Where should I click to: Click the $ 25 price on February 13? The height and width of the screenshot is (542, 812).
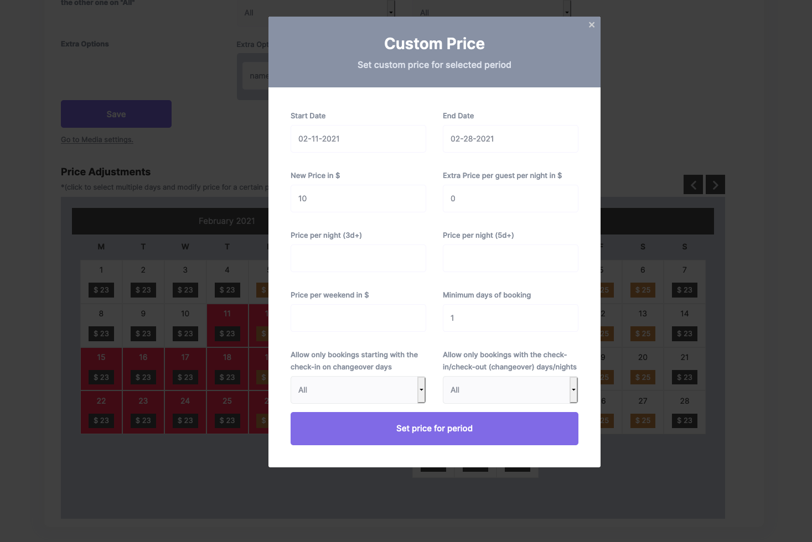(x=643, y=334)
